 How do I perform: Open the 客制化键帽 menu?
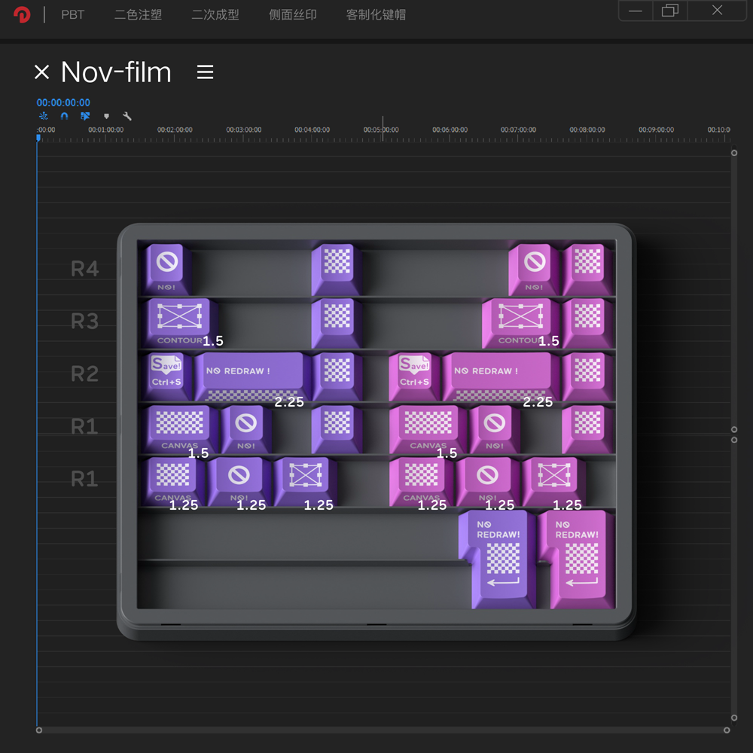point(376,15)
